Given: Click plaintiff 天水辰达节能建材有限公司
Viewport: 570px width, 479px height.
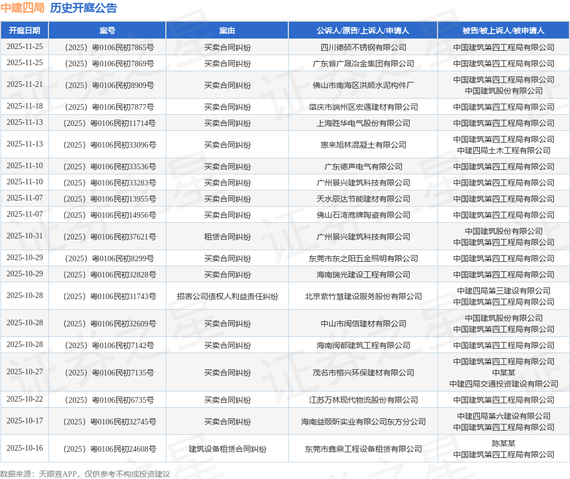Looking at the screenshot, I should coord(363,199).
